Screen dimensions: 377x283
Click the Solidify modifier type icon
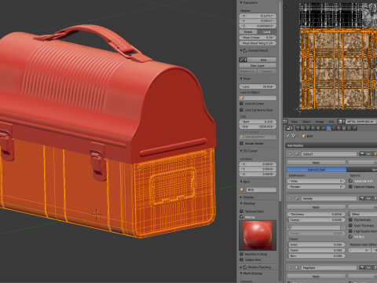pos(297,198)
